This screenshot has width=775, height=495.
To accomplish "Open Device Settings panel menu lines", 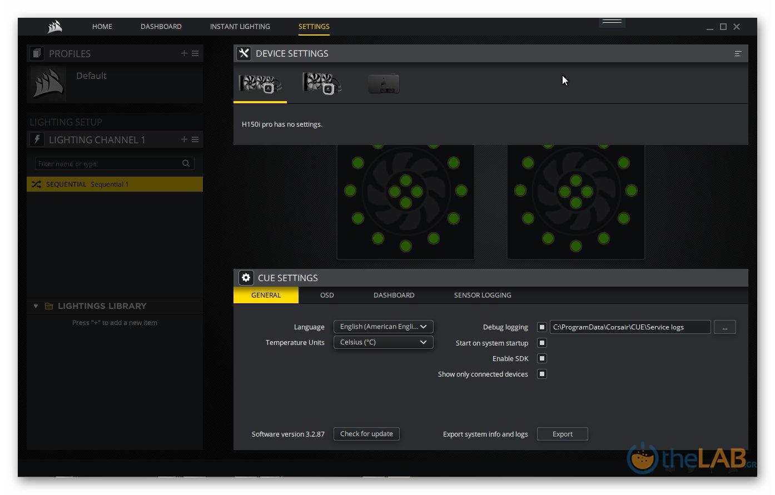I will [738, 54].
